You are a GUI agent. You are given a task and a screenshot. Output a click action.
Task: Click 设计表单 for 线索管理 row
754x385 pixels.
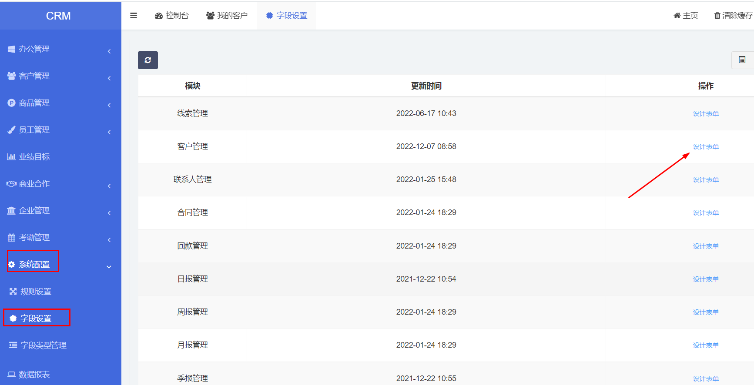[706, 114]
